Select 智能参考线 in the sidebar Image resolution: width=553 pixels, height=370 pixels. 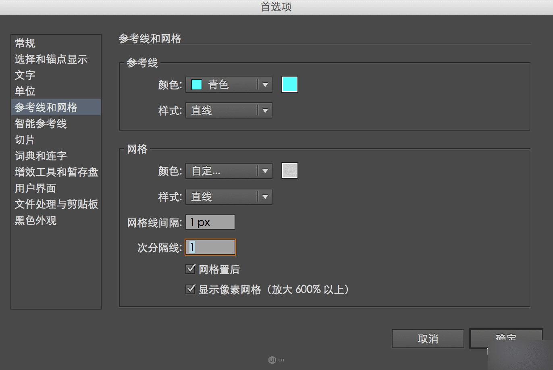click(41, 124)
